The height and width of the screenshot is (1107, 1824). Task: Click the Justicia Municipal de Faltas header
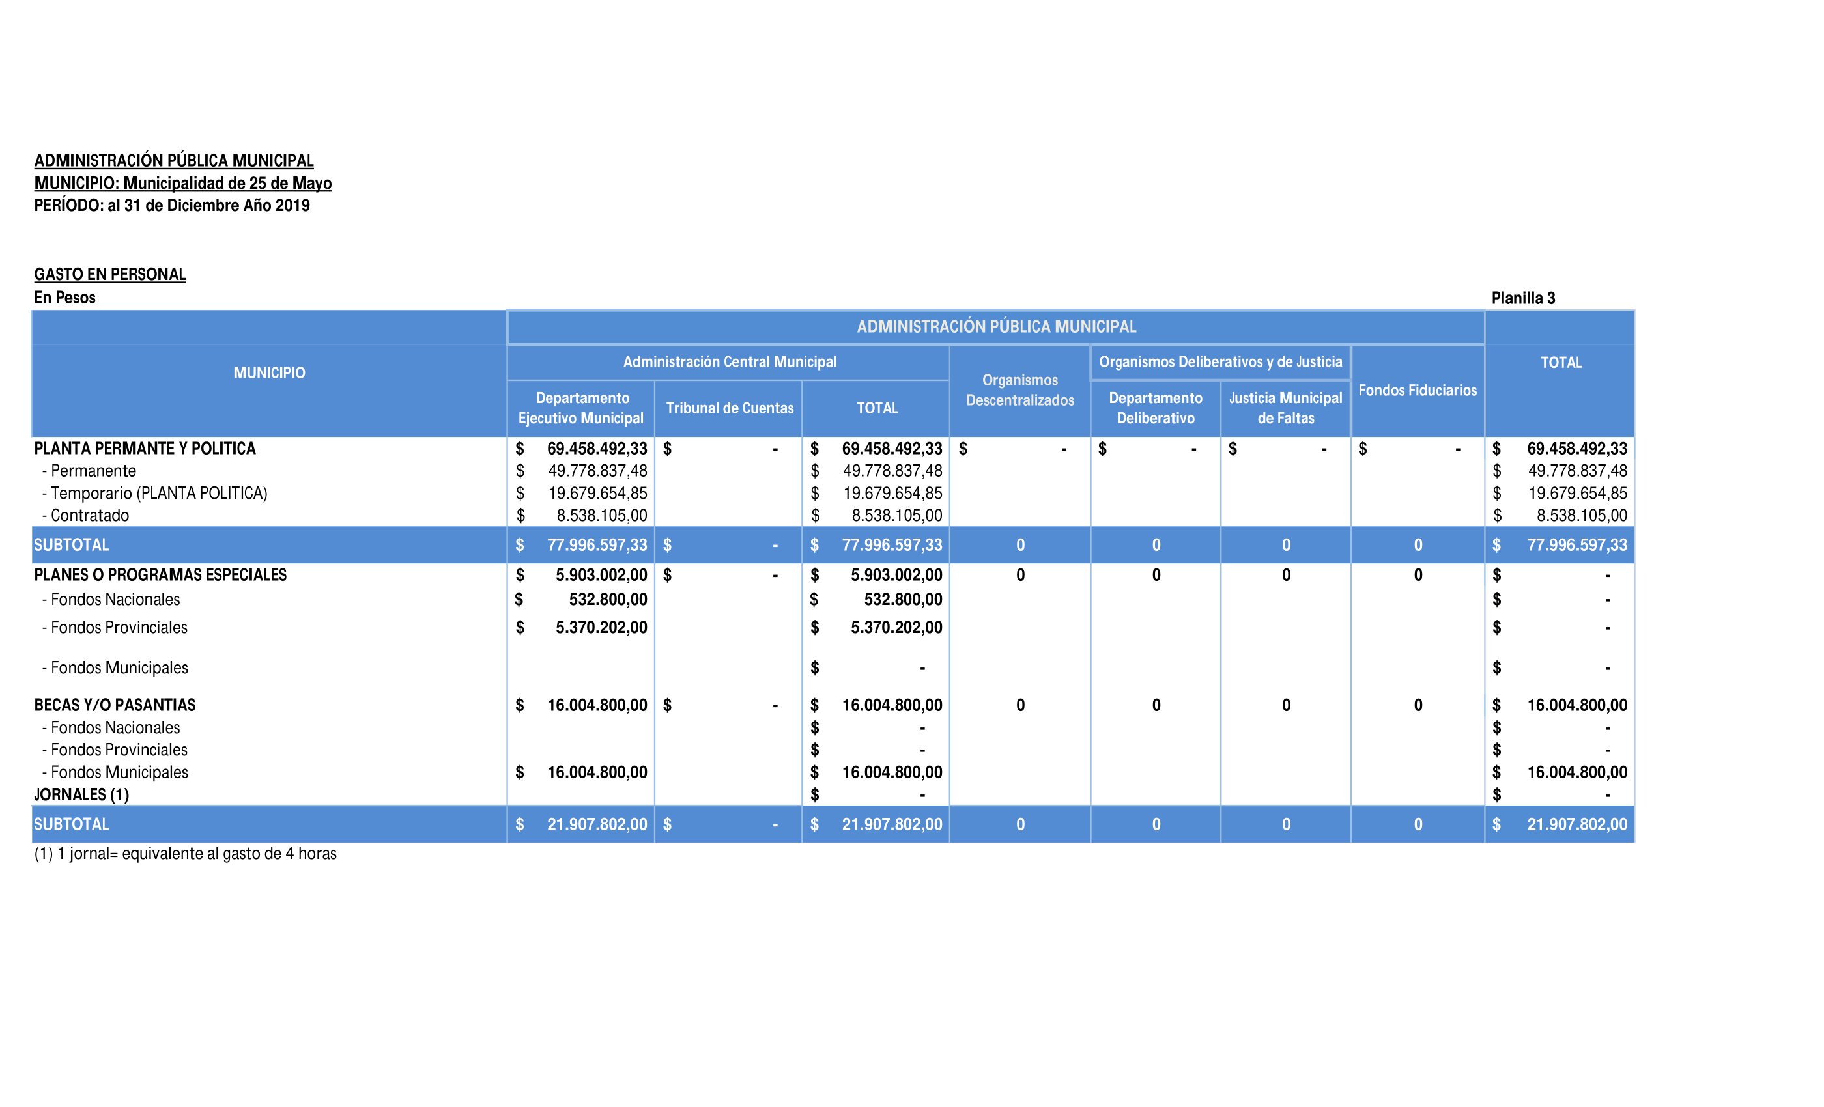point(1285,408)
